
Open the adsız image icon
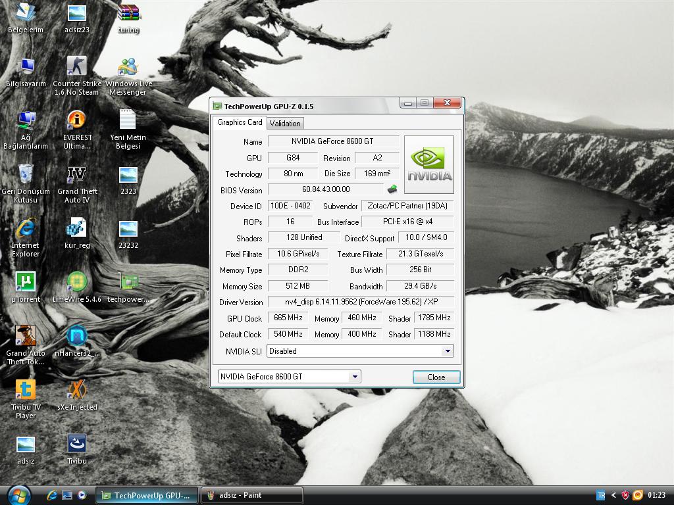26,450
